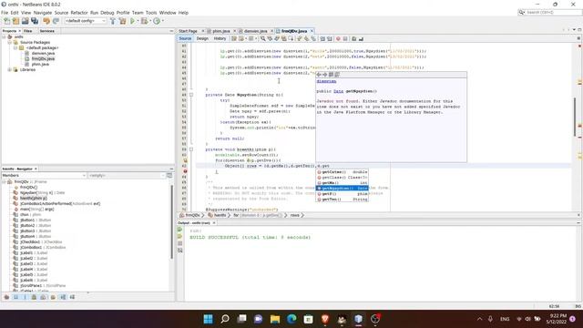Switch to the dienvien.java editor tab

click(x=256, y=31)
